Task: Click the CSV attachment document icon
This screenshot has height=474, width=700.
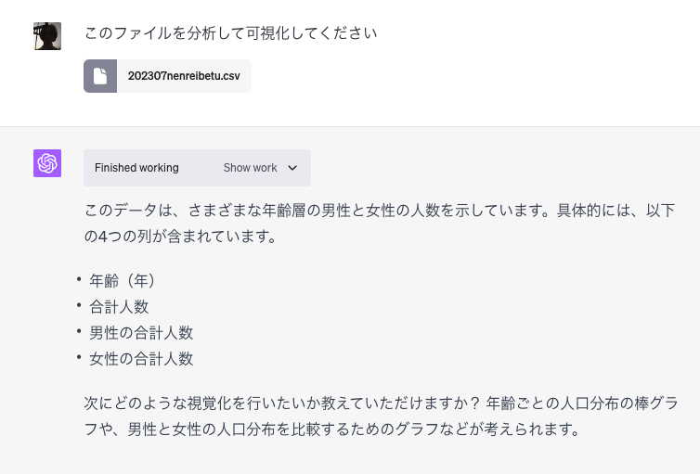Action: [x=100, y=76]
